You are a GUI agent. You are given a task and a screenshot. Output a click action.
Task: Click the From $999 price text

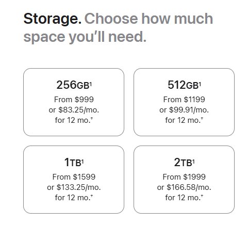tap(74, 100)
